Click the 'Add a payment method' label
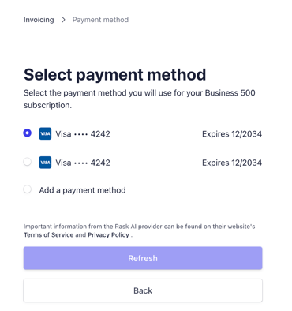Viewport: 292px width, 311px height. (x=82, y=190)
